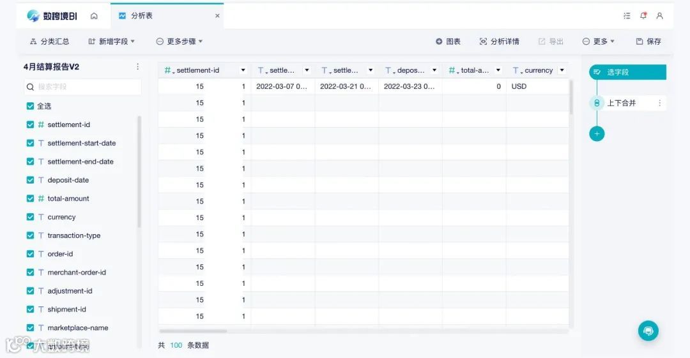Screen dimensions: 690x358
Task: Click the settlement-id field type icon in list
Action: pyautogui.click(x=41, y=124)
